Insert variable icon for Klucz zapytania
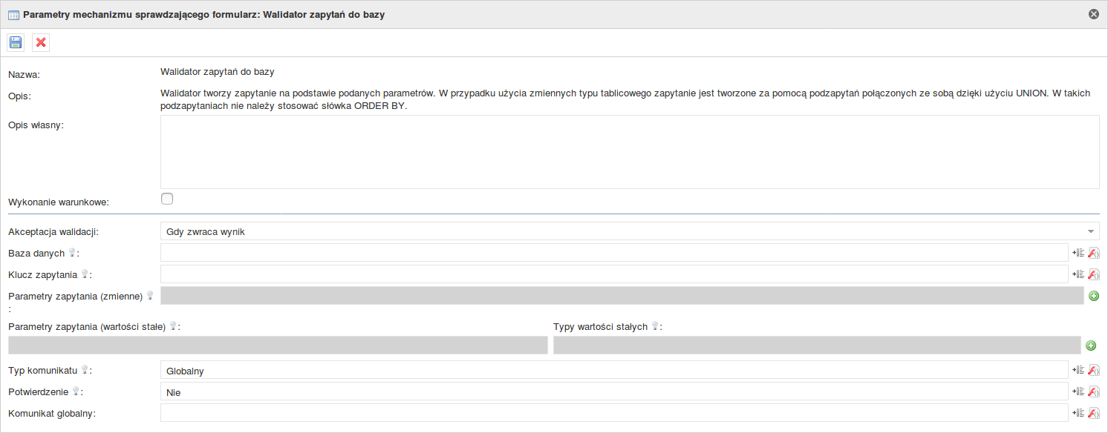 [x=1079, y=274]
